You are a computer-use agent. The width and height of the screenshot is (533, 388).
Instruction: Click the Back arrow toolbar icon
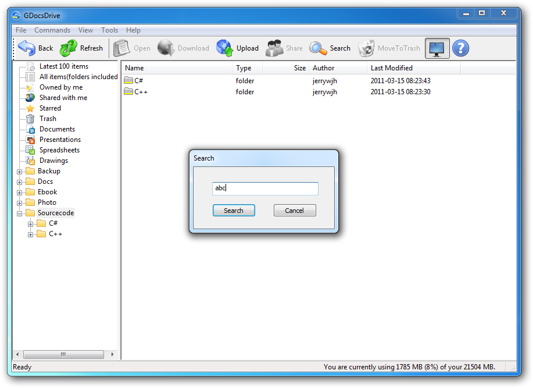pos(27,48)
